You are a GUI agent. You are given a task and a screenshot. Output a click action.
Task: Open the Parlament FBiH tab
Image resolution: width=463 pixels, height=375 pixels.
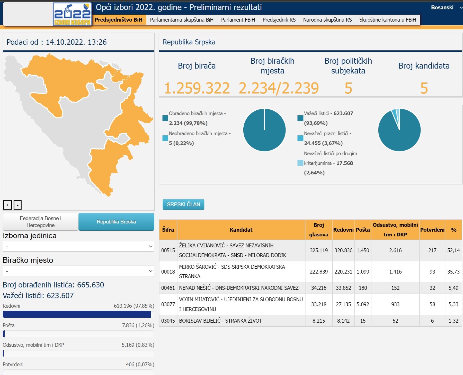[238, 20]
